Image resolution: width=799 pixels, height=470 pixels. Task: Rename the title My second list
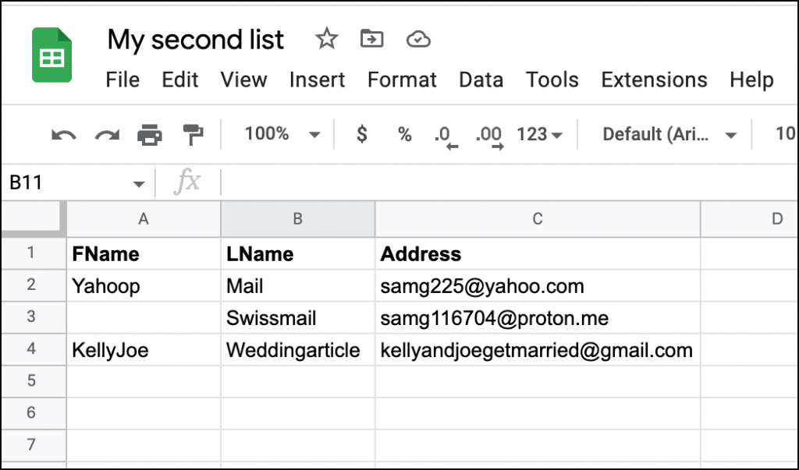click(x=195, y=39)
